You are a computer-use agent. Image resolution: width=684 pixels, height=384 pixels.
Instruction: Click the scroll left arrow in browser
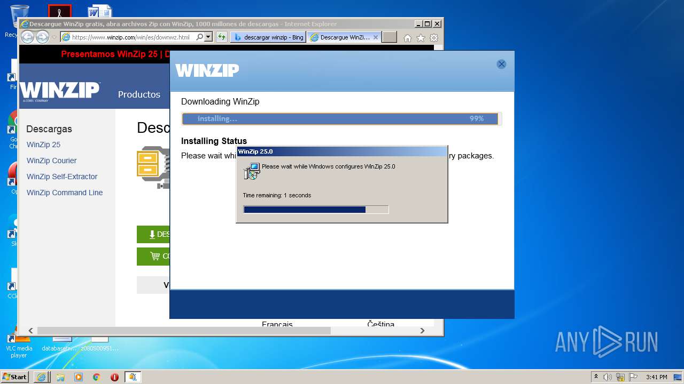30,331
